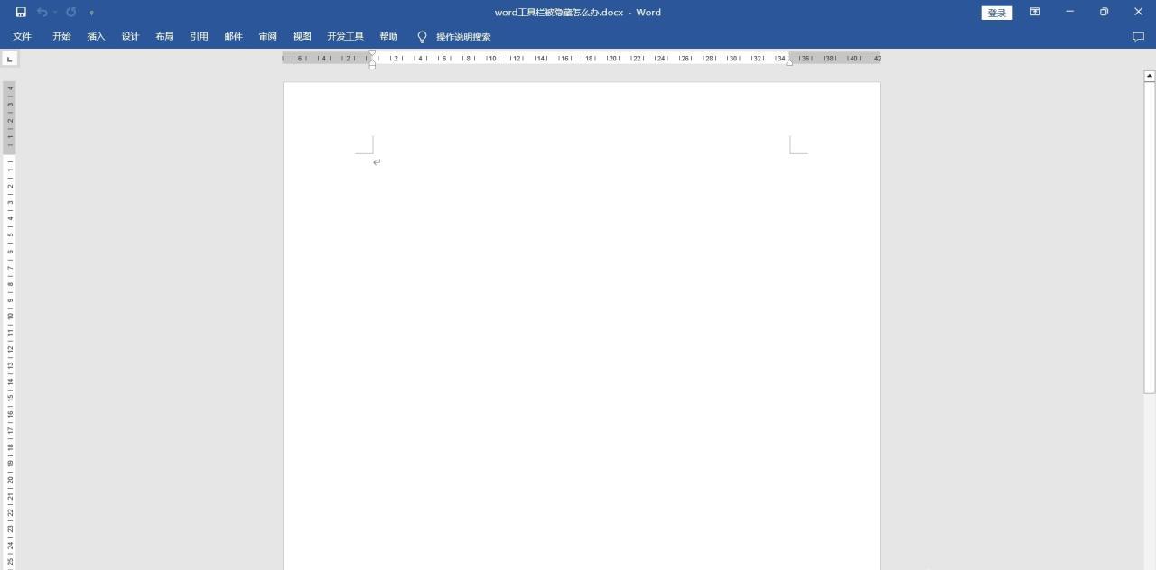Open Ribbon Display Options
The width and height of the screenshot is (1156, 570).
pyautogui.click(x=1034, y=12)
